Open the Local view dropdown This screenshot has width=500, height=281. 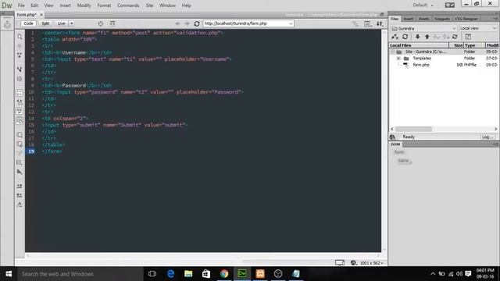[x=478, y=28]
